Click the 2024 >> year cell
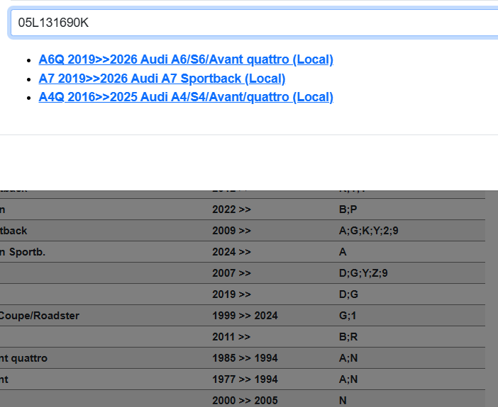The height and width of the screenshot is (407, 498). 231,252
